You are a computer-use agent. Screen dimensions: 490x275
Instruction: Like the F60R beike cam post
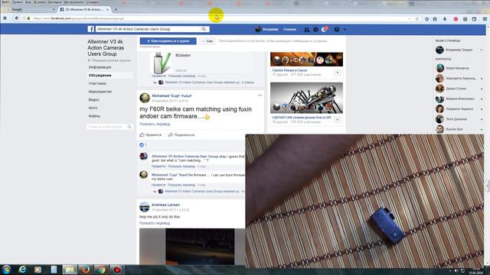point(151,134)
